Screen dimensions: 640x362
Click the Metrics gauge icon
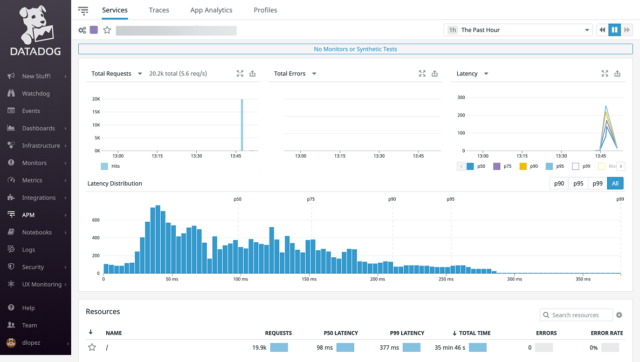tap(11, 180)
